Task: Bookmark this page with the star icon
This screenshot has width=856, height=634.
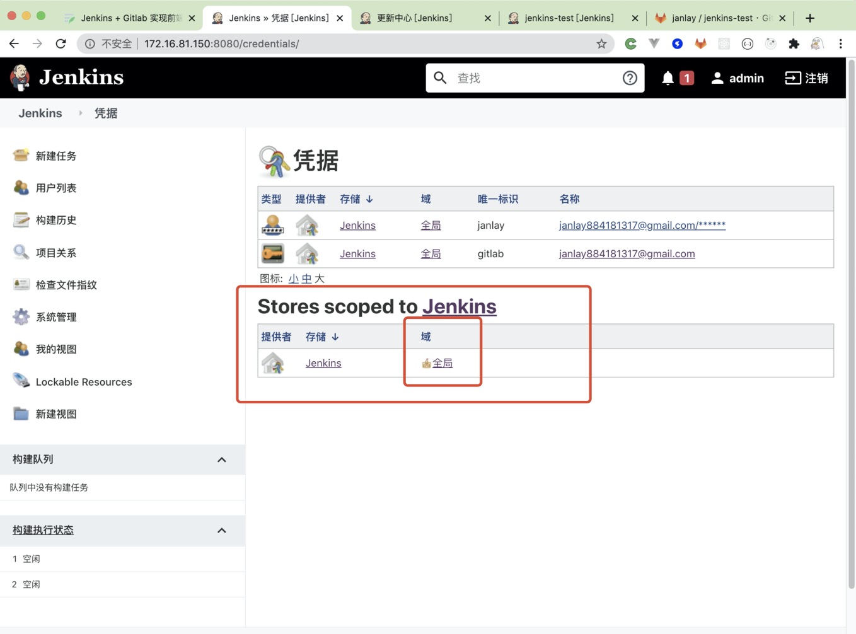Action: pos(601,43)
